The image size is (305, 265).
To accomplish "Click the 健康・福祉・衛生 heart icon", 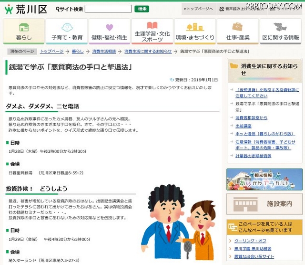I will tap(110, 27).
